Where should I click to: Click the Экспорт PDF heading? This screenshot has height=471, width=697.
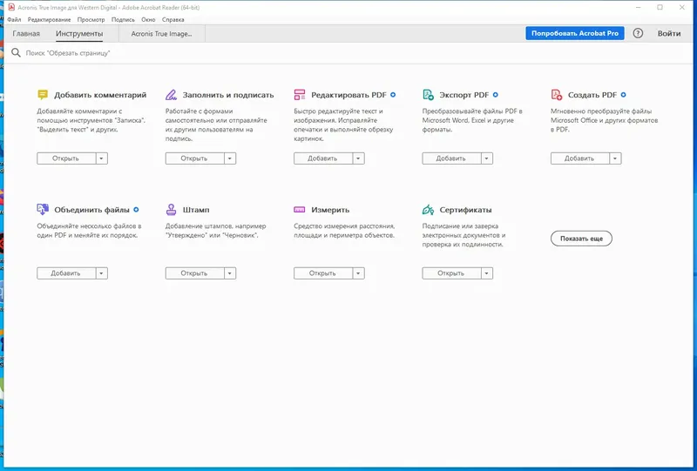tap(464, 95)
